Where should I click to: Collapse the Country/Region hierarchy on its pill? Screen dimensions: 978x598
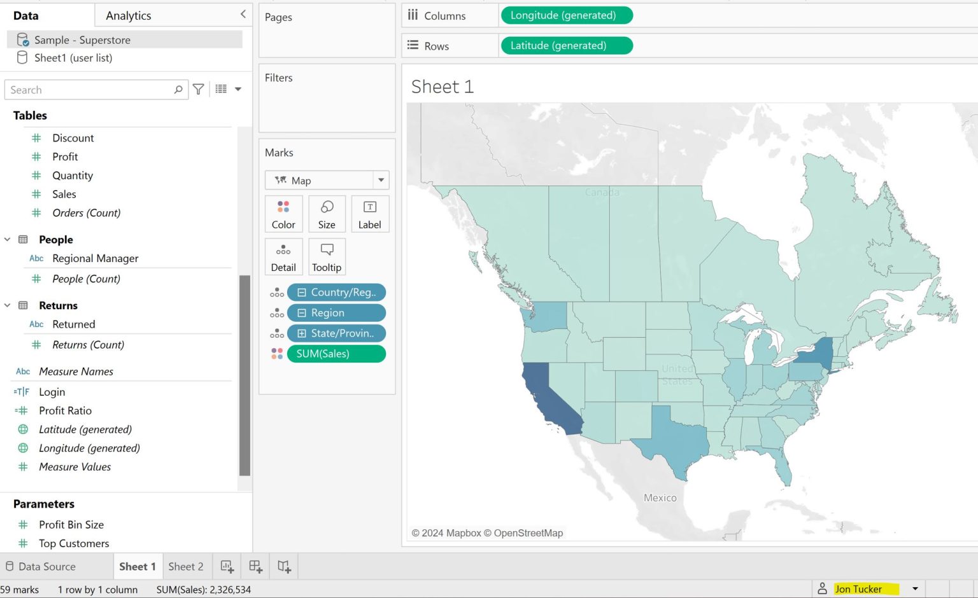302,292
